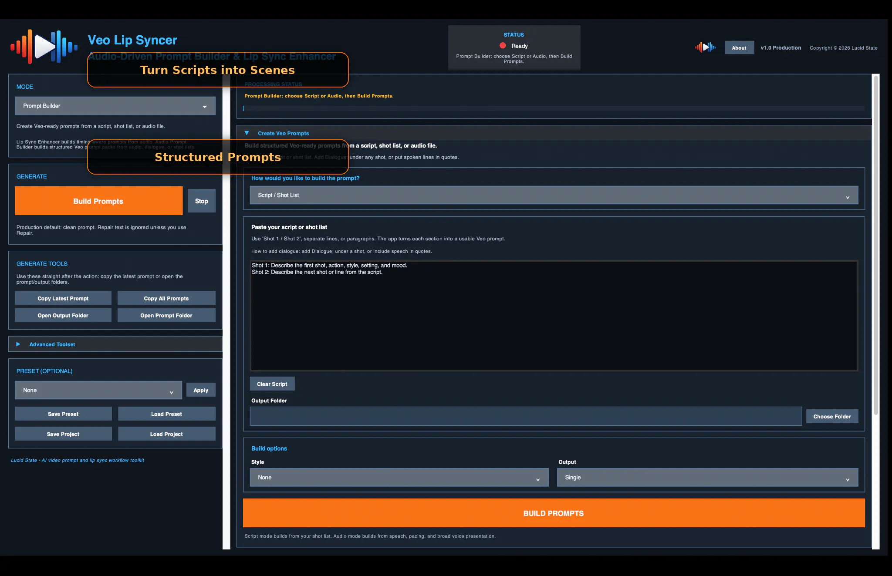The height and width of the screenshot is (576, 892).
Task: Click the 'PRESET (OPTIONAL)' heading
Action: (44, 371)
